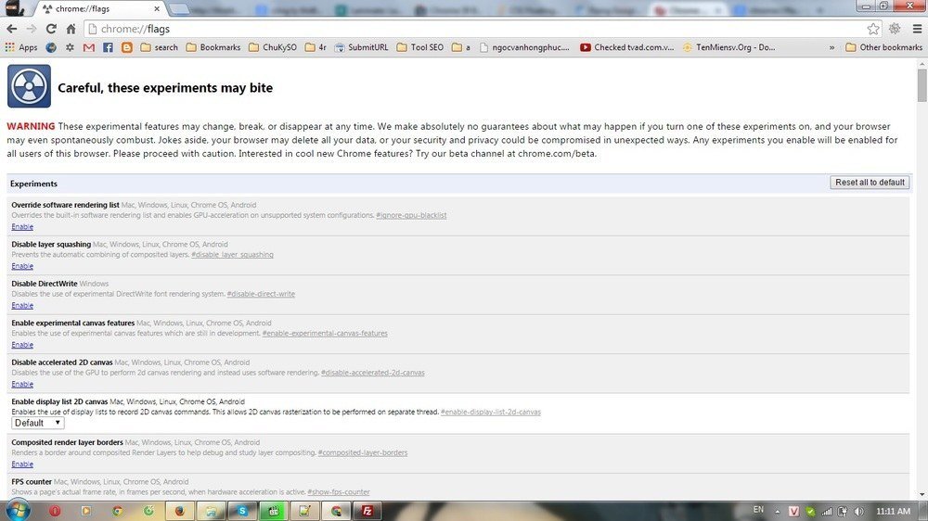Open the ngocvanhongphuc... bookmark

[x=524, y=47]
